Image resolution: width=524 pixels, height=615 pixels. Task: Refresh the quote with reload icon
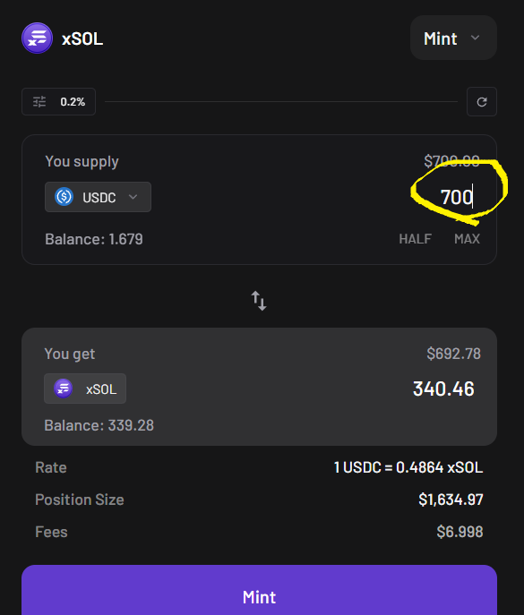tap(482, 102)
